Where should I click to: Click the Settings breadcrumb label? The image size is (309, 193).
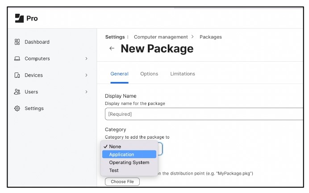[x=115, y=37]
